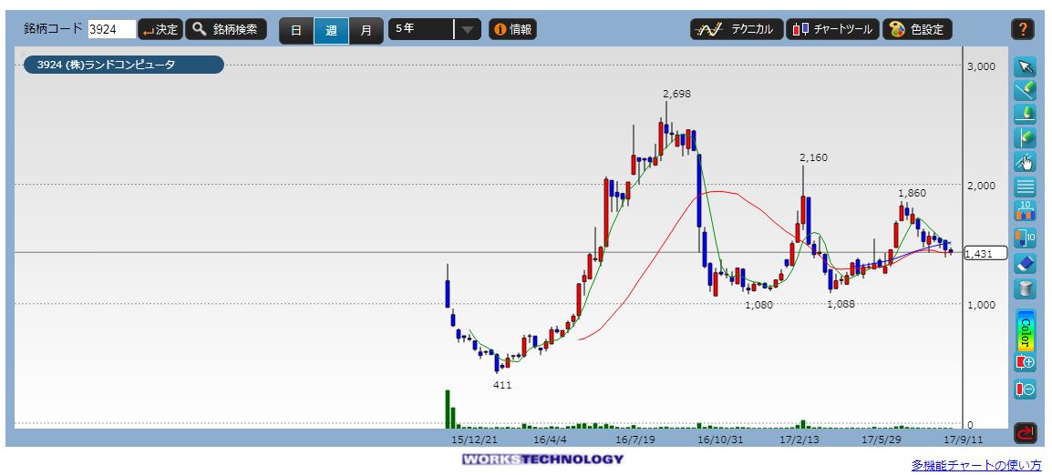Viewport: 1052px width, 475px height.
Task: Switch chart to weekly (週) interval
Action: pyautogui.click(x=331, y=30)
